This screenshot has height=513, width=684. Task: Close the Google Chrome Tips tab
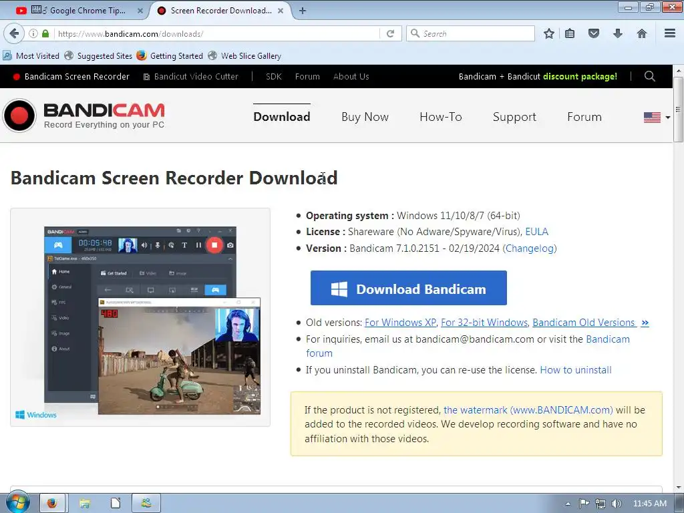[140, 11]
